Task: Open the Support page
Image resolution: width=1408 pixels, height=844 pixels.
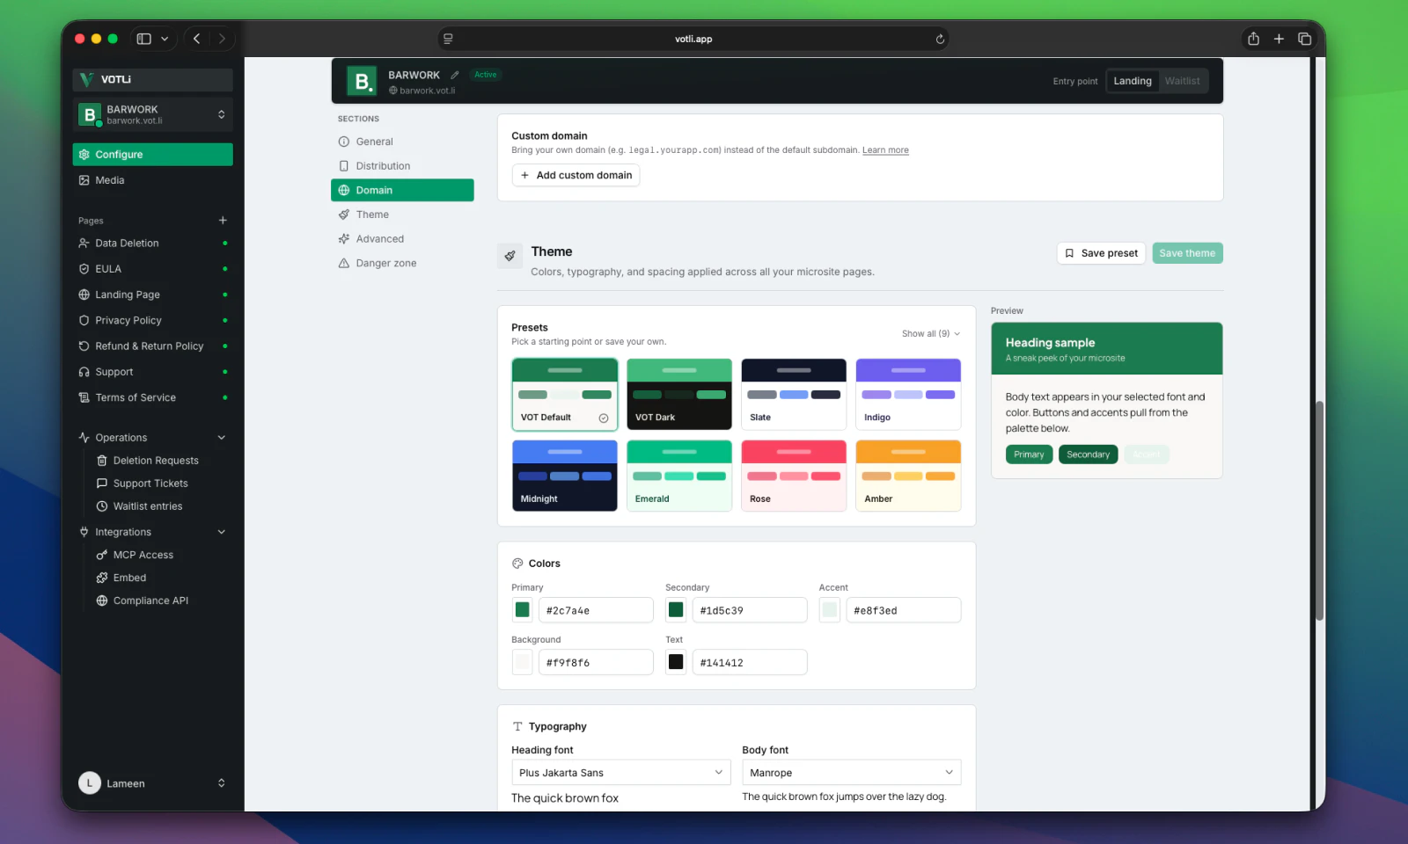Action: tap(152, 372)
